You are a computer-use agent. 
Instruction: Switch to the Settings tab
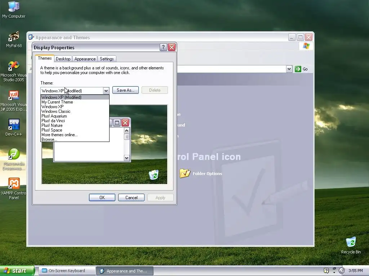[107, 59]
